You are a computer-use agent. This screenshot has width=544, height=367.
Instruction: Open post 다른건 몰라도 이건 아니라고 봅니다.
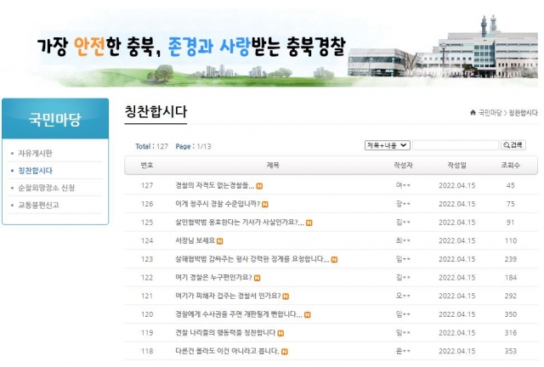point(227,351)
